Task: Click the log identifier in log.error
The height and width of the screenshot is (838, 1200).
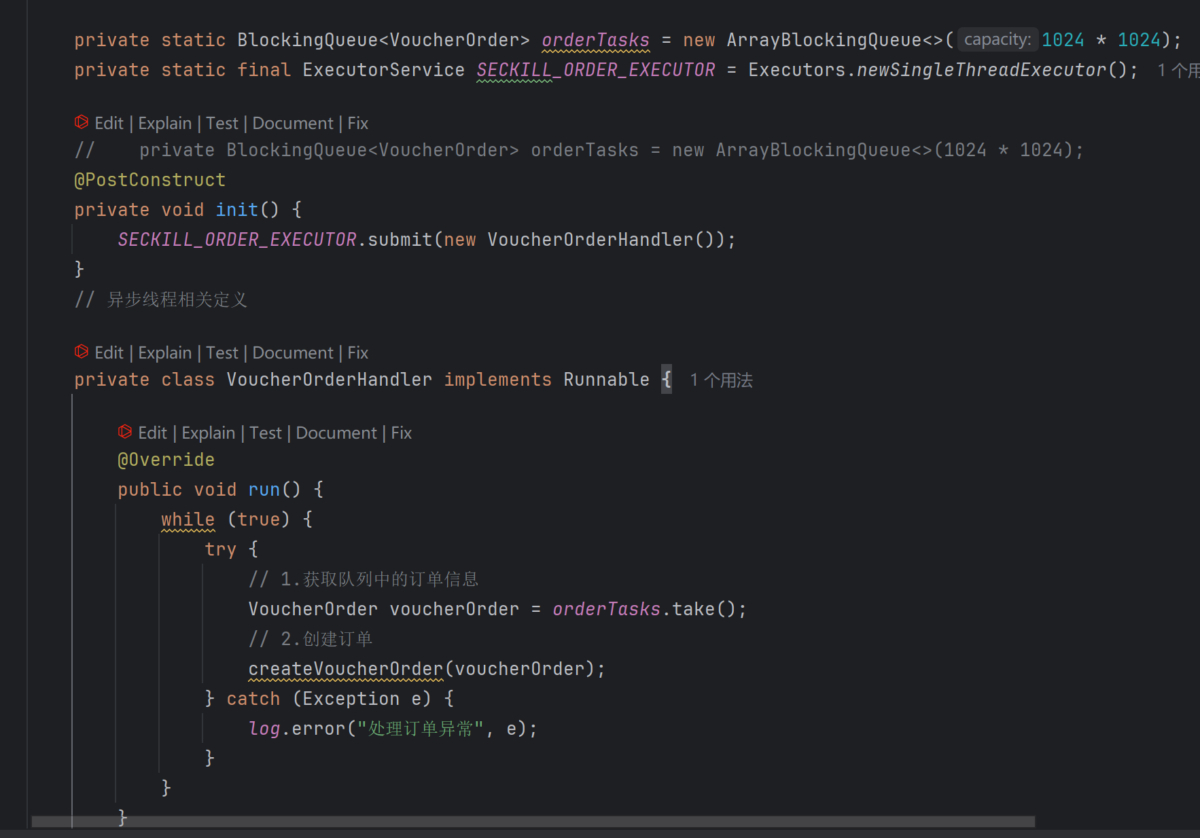Action: click(264, 729)
